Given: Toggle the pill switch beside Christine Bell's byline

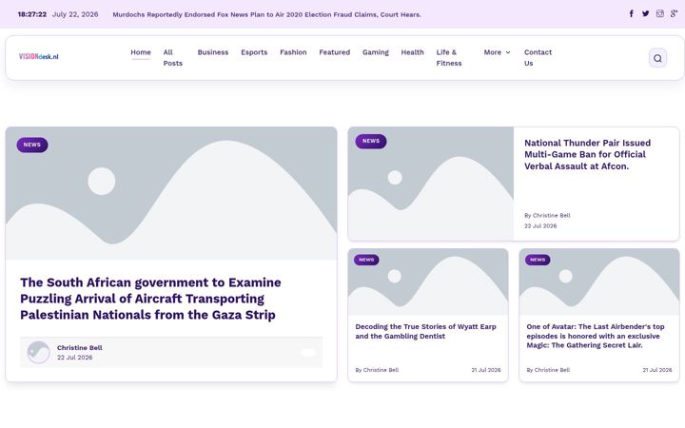Looking at the screenshot, I should (308, 353).
